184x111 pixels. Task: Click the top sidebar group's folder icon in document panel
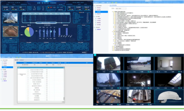click(x=95, y=6)
